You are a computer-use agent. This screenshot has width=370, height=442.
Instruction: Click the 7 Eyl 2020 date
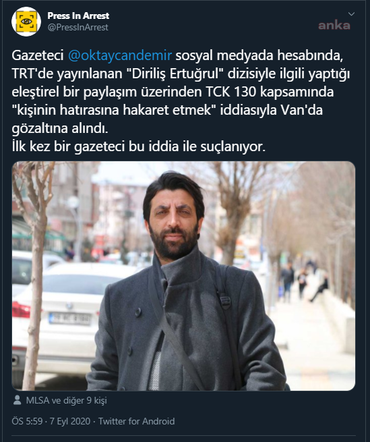[70, 421]
